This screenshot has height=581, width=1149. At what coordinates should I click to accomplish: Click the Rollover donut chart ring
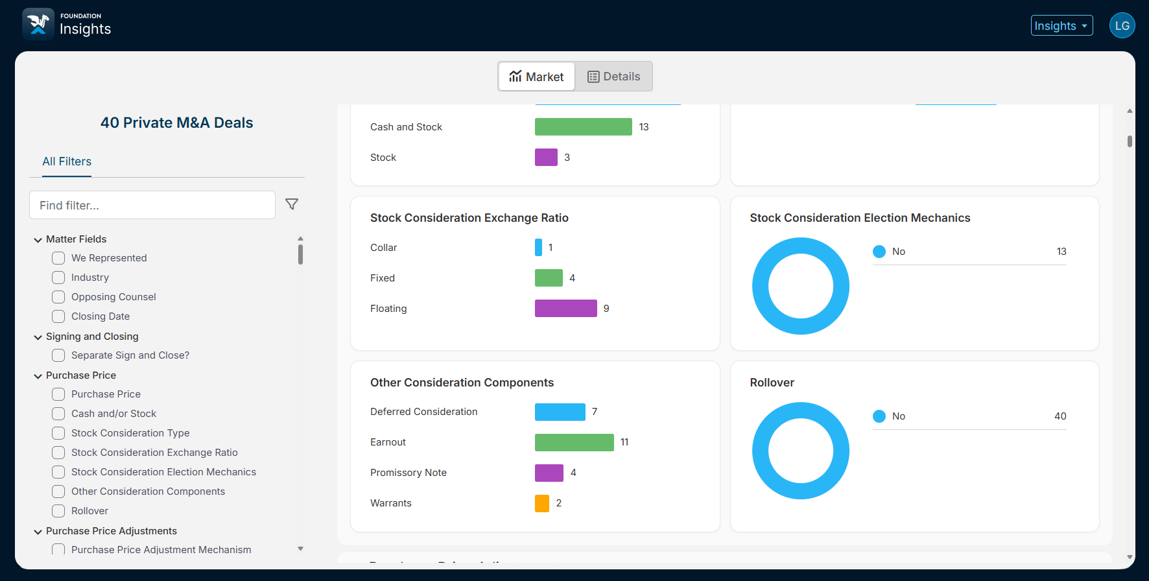(761, 451)
